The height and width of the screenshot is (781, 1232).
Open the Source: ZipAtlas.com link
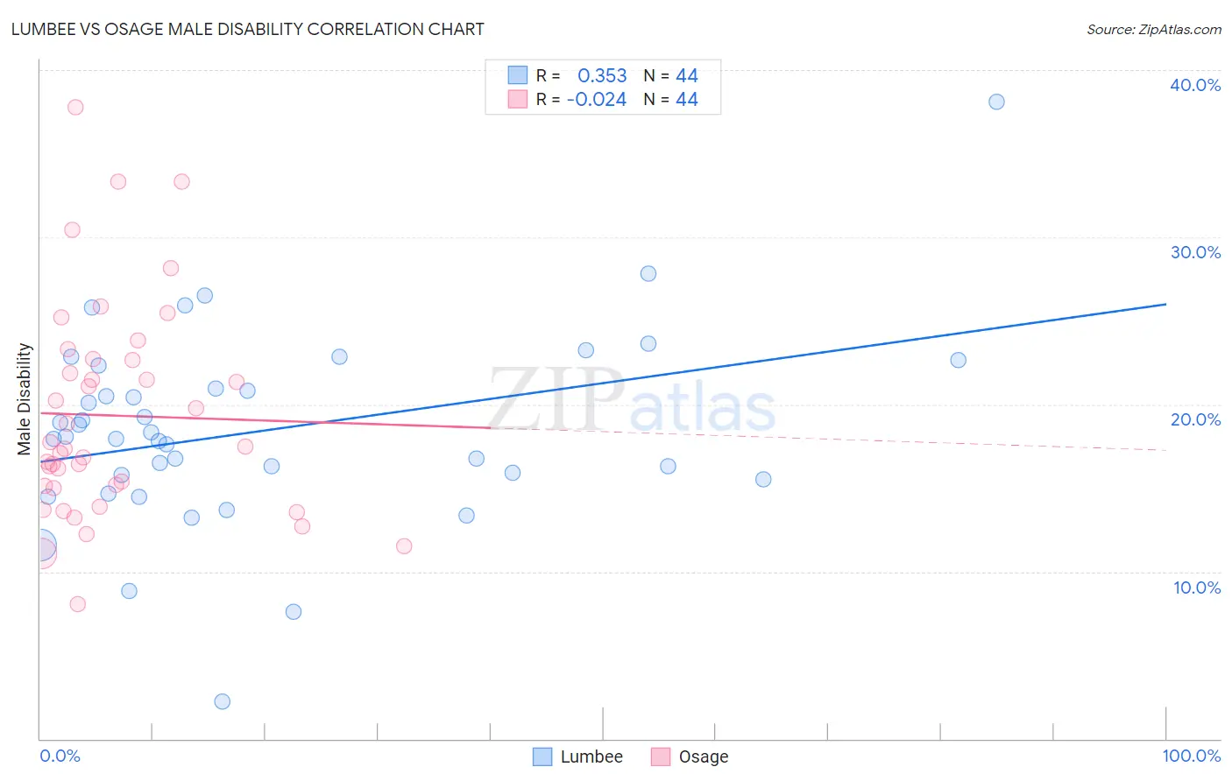tap(1154, 29)
